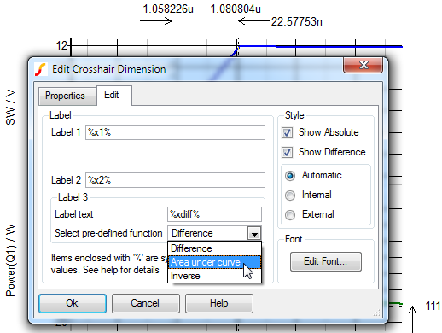Select the Automatic radio button
This screenshot has width=442, height=333.
tap(290, 176)
